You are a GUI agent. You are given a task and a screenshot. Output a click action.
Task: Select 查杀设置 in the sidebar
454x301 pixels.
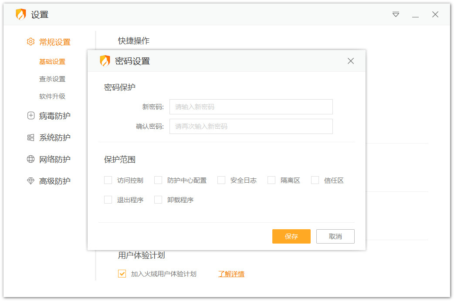(x=52, y=79)
